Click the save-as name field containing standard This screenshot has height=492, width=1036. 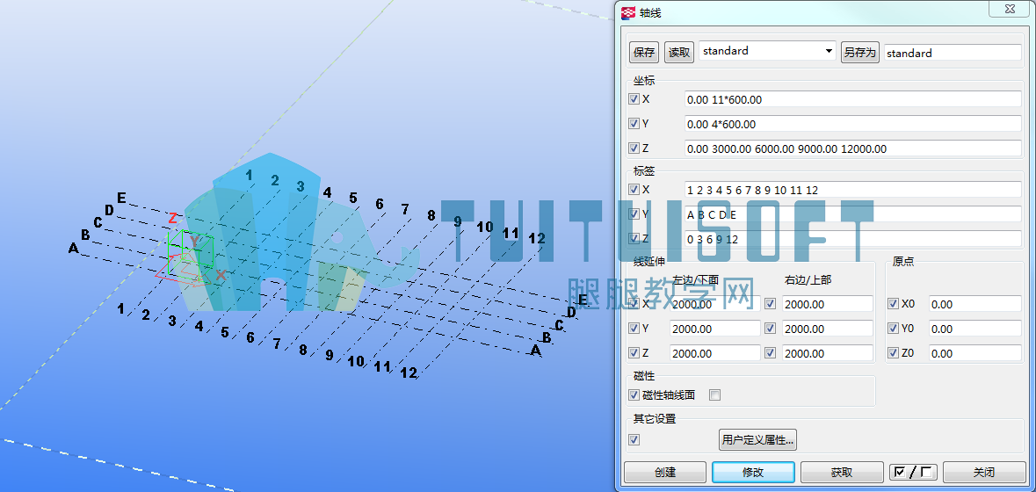pos(953,53)
